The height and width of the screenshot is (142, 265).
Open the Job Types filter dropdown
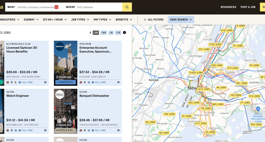tap(80, 20)
